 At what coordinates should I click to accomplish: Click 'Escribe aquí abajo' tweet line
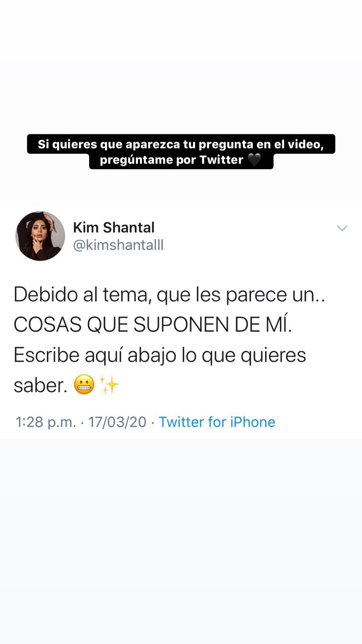point(160,355)
